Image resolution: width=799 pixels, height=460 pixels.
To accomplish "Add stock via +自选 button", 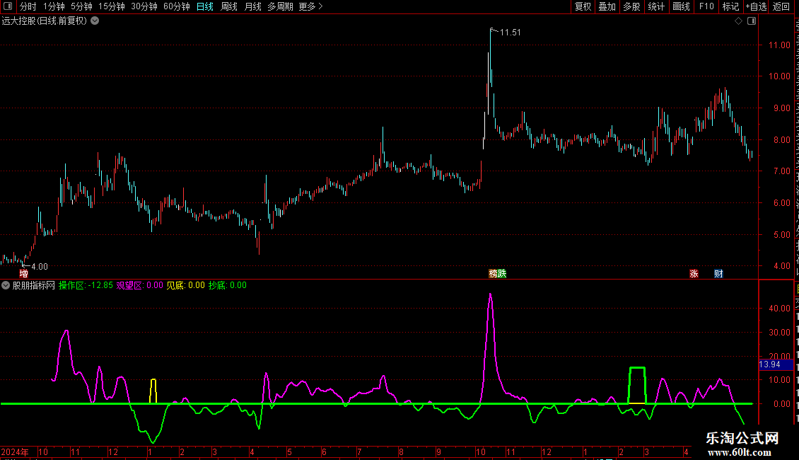I will [756, 6].
